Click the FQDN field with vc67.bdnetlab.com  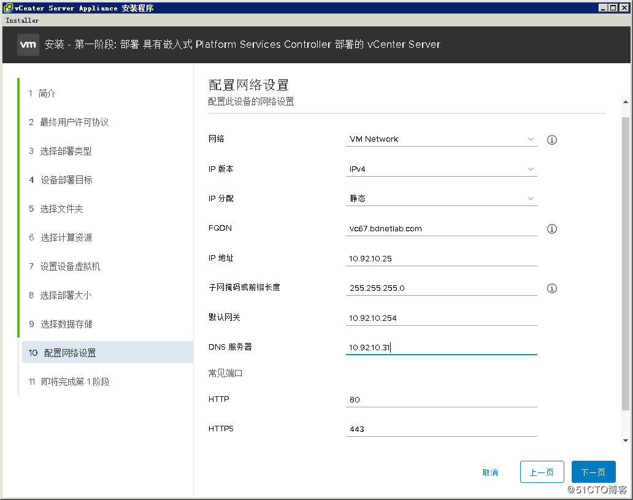(x=441, y=229)
